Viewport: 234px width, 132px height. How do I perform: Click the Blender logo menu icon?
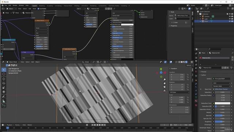[x=3, y=5]
